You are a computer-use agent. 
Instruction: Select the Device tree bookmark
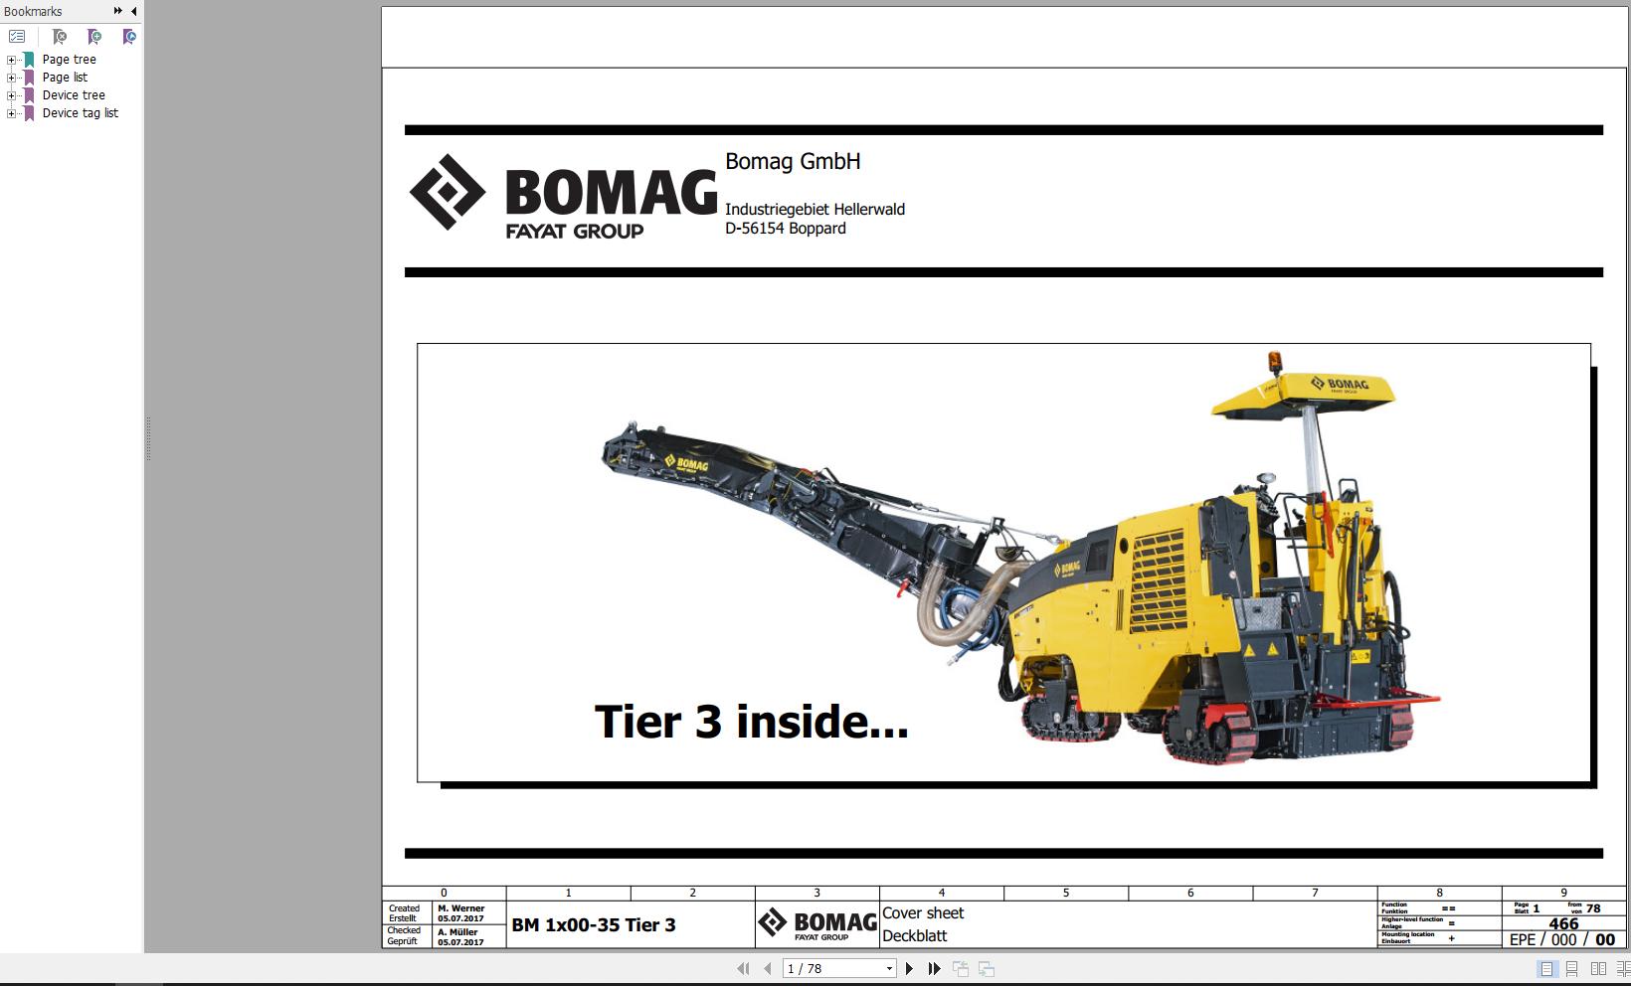pyautogui.click(x=74, y=95)
